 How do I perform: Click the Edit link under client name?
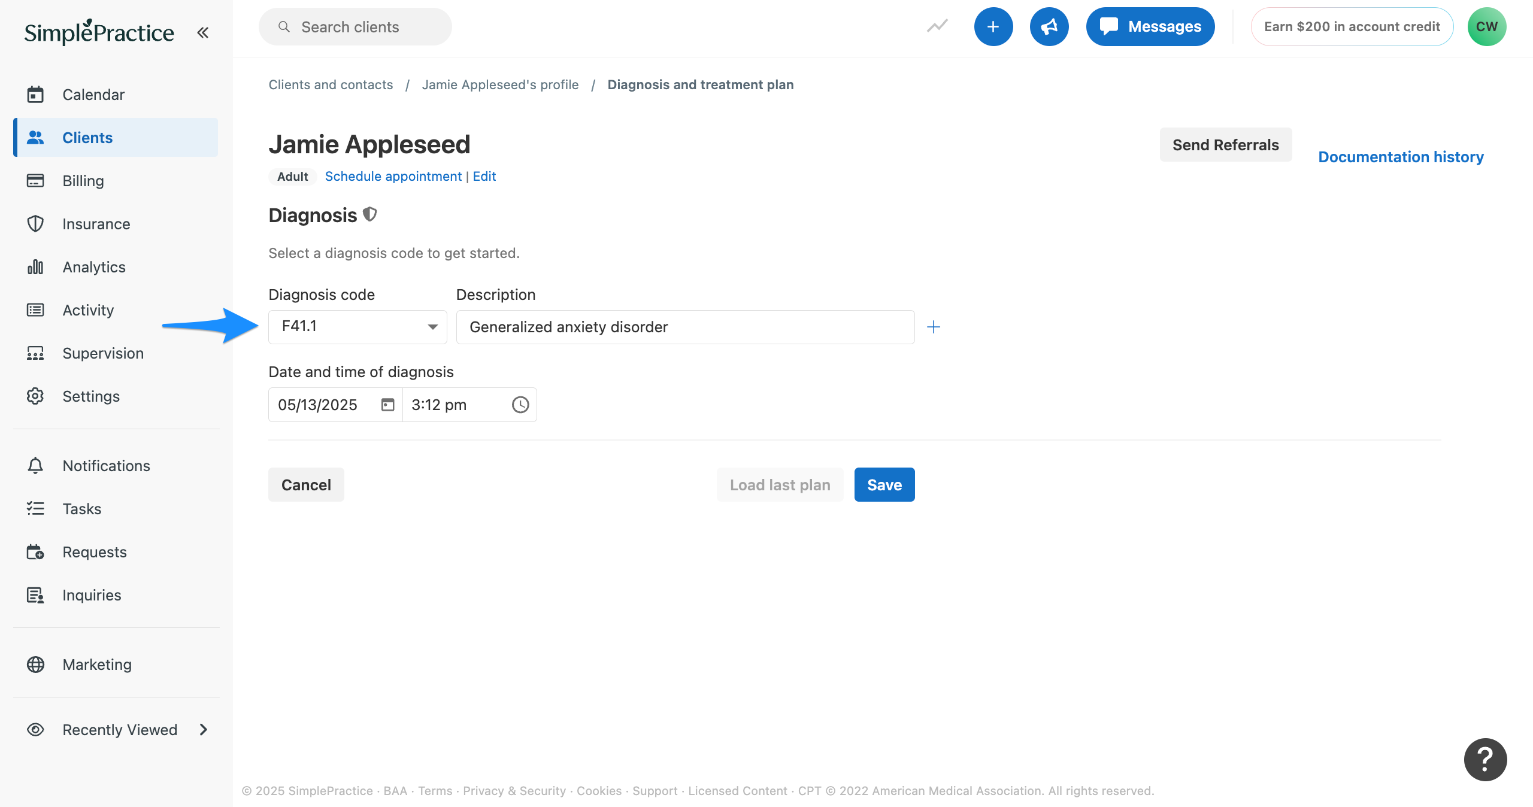coord(484,177)
